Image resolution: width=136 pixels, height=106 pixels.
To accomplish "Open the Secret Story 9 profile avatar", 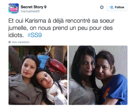I will [14, 9].
